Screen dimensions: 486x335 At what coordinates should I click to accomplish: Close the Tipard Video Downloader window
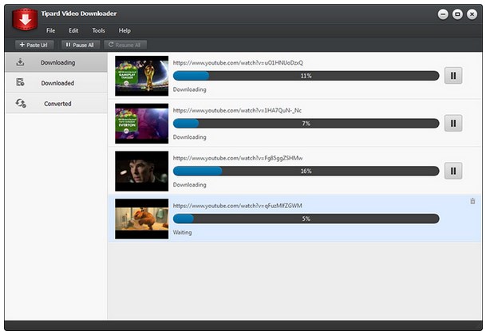click(x=472, y=14)
